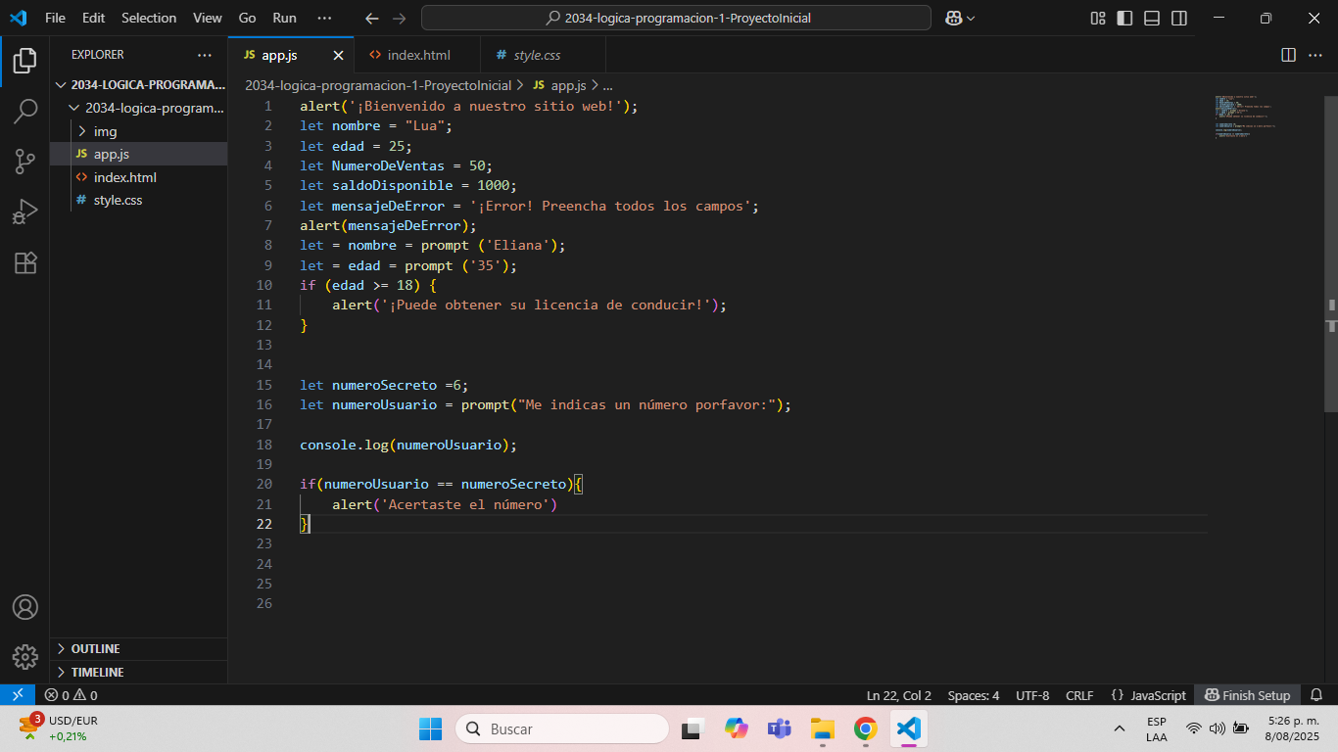
Task: Open the Extensions view
Action: pos(24,262)
